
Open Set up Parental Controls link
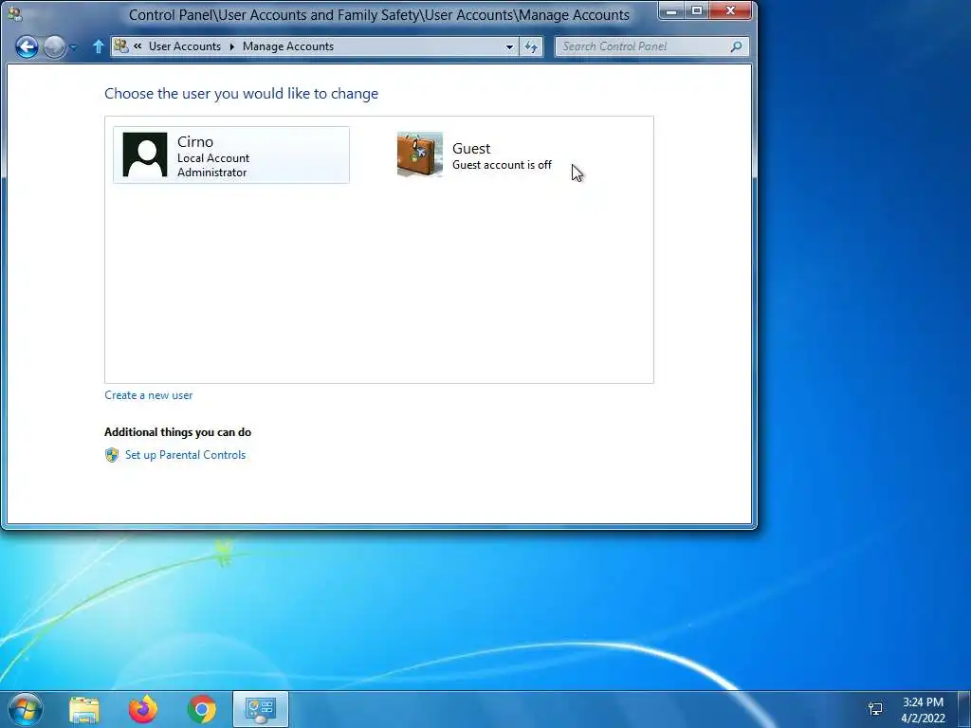[x=185, y=455]
